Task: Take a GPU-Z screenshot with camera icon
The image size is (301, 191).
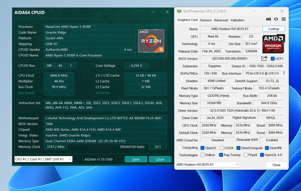Action: [269, 19]
